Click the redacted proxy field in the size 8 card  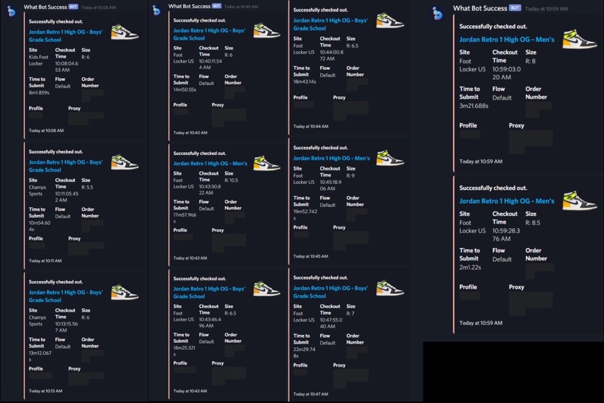[x=531, y=143]
